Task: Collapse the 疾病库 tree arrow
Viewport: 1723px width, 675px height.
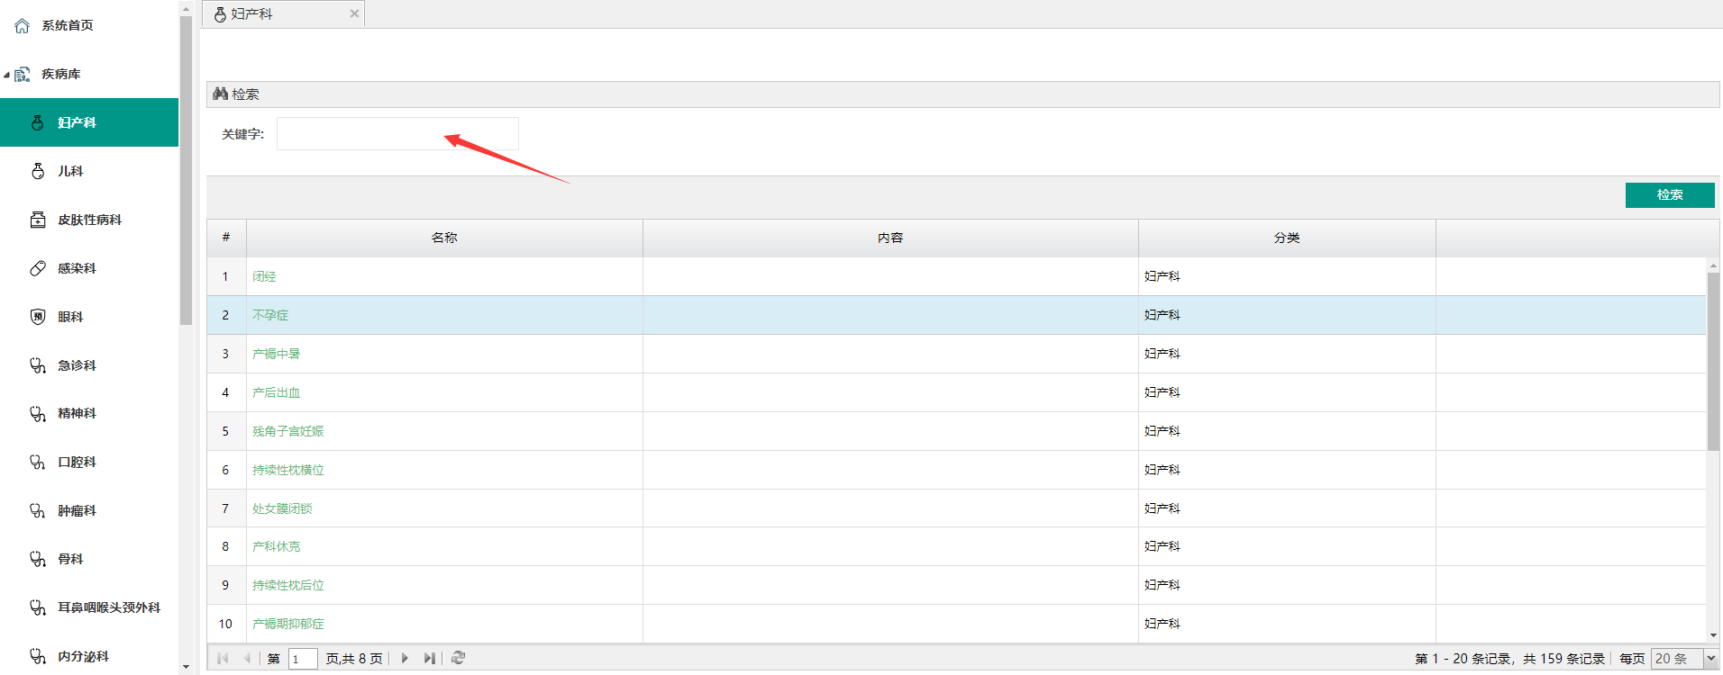Action: (6, 75)
